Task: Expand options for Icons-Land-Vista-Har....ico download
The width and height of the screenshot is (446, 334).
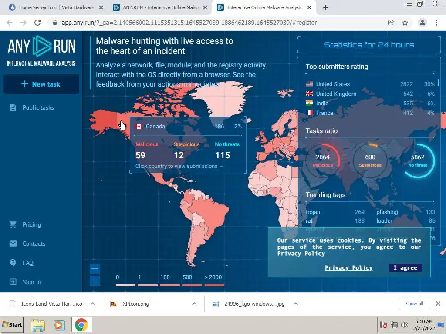Action: click(93, 304)
